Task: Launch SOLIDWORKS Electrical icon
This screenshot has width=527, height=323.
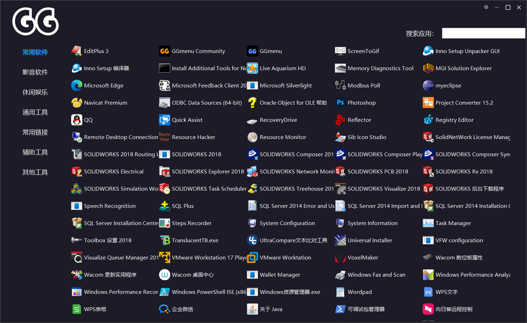Action: (77, 171)
